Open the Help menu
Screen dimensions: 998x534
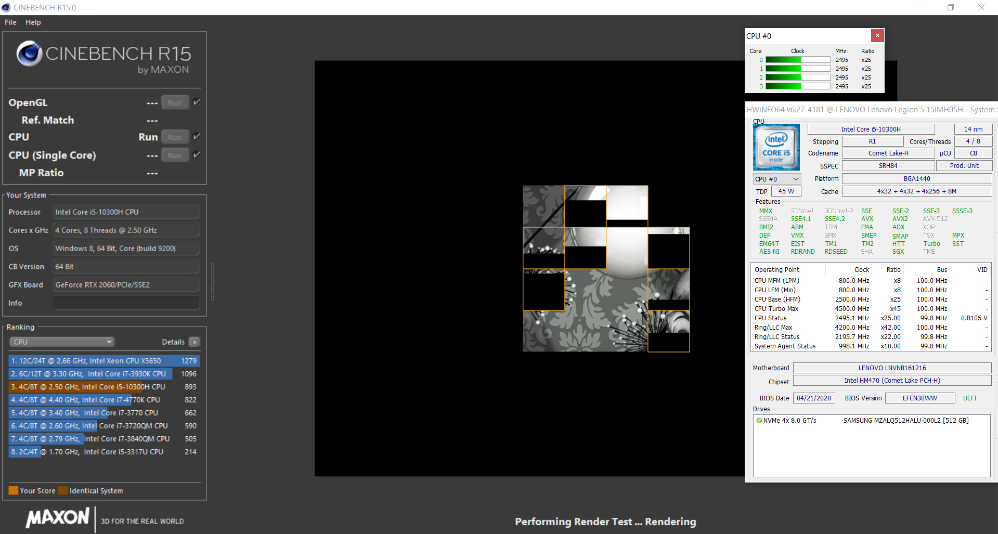[x=33, y=22]
